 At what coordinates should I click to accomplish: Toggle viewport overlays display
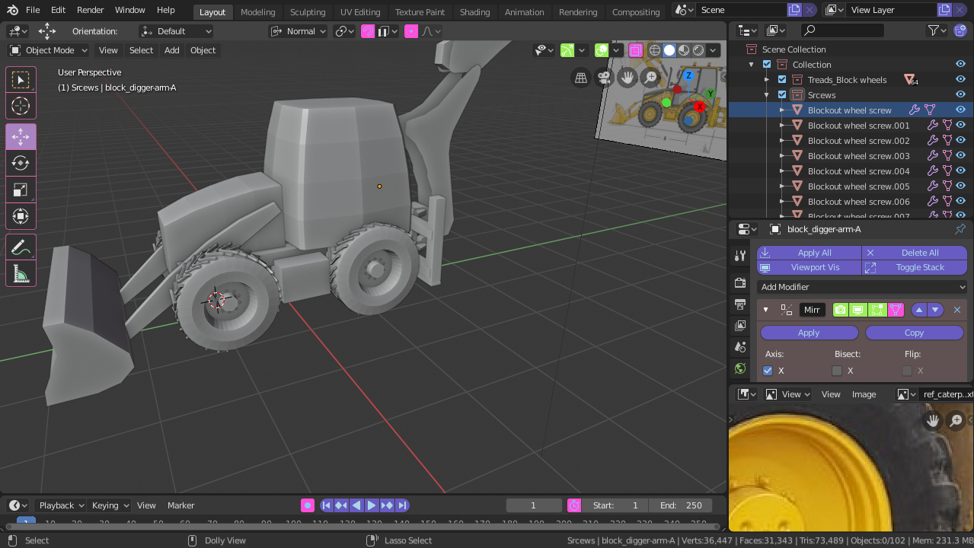click(x=602, y=50)
